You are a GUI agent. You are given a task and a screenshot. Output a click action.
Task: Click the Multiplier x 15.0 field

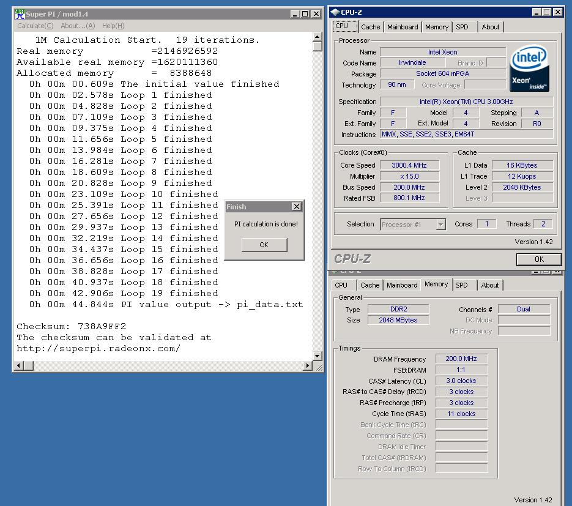(x=409, y=176)
